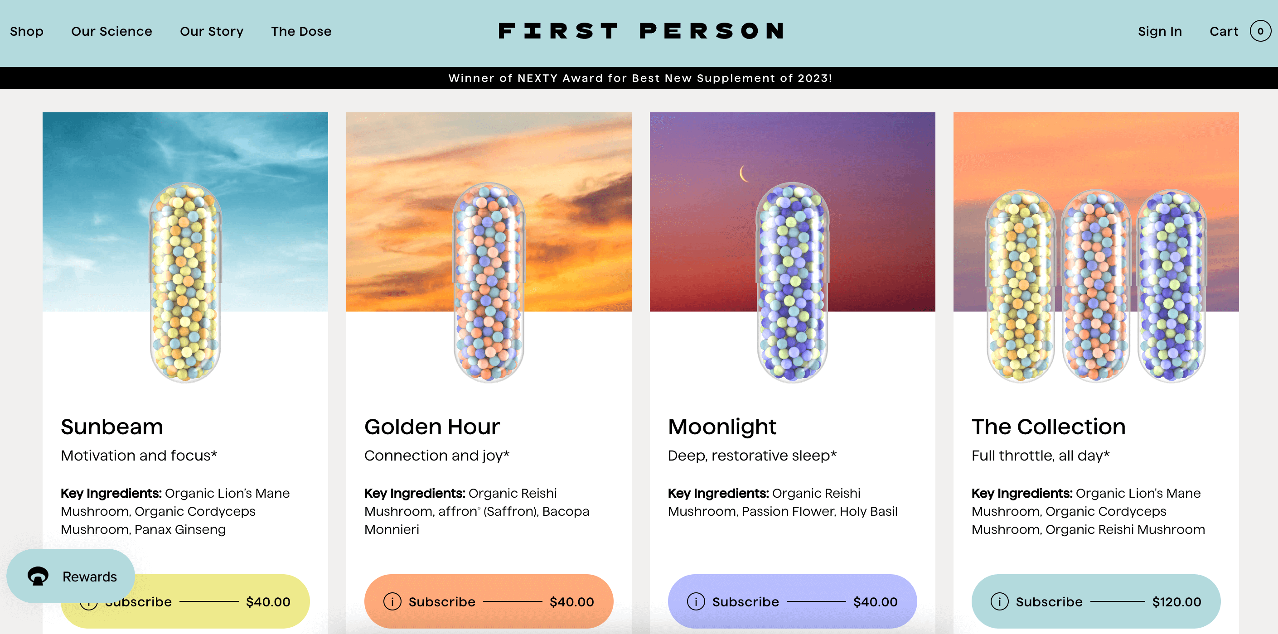
Task: Click the info icon on The Collection's Subscribe button
Action: pyautogui.click(x=1000, y=602)
